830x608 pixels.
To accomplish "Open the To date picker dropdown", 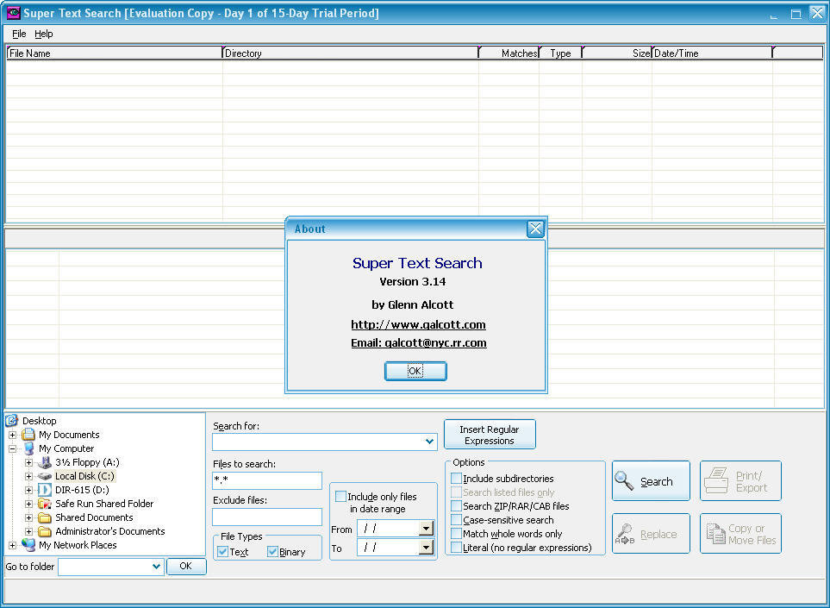I will coord(426,547).
